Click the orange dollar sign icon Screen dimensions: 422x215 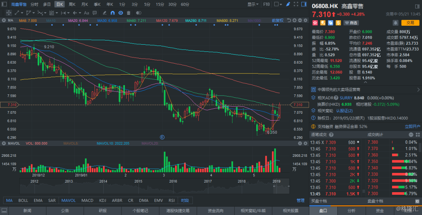point(338,23)
